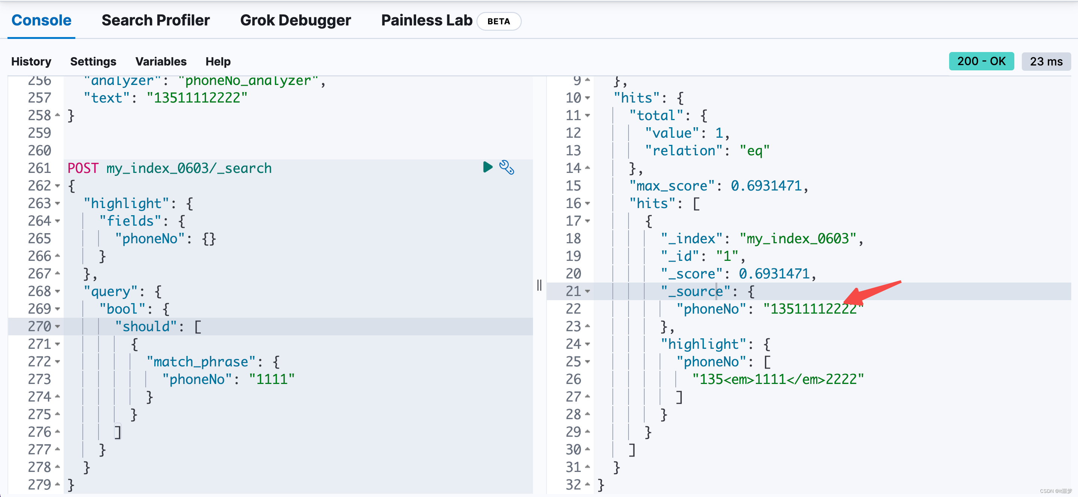Click the text "13511112222" on line 257
The height and width of the screenshot is (497, 1078).
[x=197, y=98]
